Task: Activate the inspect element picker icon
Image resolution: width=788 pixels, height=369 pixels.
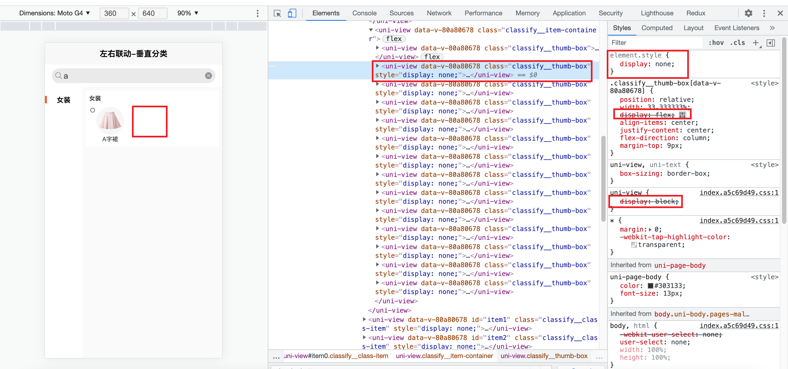Action: [277, 13]
